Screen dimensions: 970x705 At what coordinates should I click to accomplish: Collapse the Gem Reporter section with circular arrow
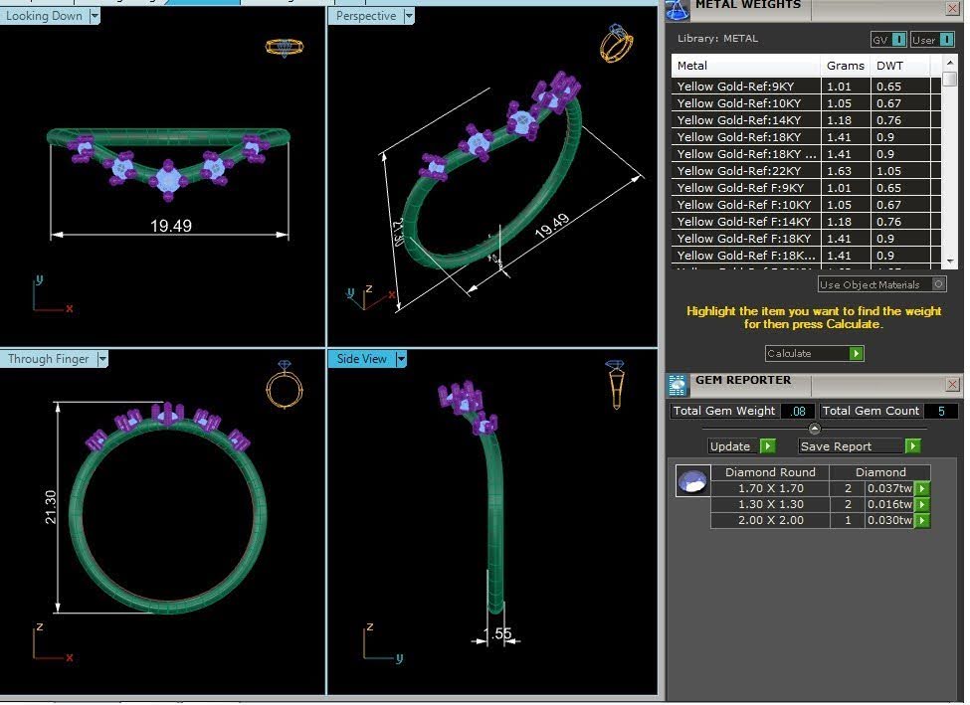click(815, 429)
